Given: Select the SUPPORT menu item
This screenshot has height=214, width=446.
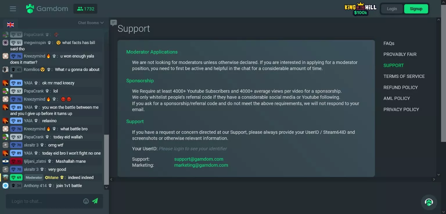Looking at the screenshot, I should pyautogui.click(x=393, y=65).
